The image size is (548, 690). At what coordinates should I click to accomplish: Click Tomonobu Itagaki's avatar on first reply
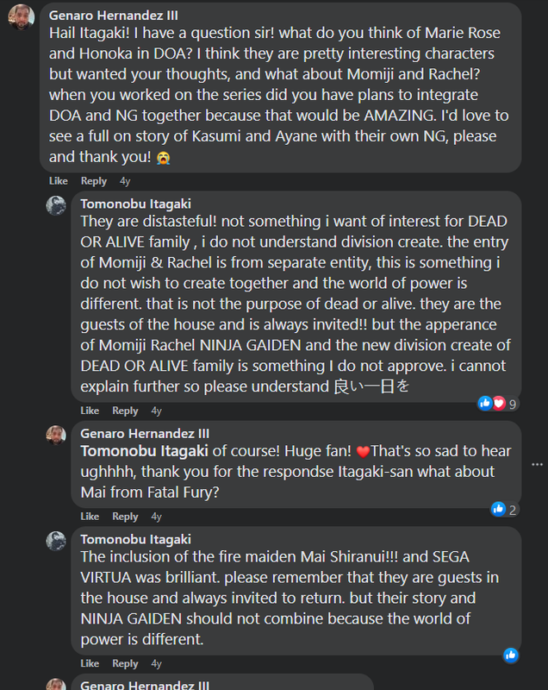[x=56, y=205]
